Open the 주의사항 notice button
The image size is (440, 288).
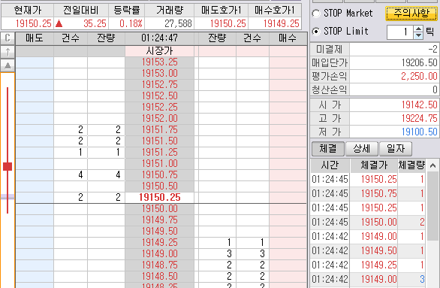pos(411,14)
